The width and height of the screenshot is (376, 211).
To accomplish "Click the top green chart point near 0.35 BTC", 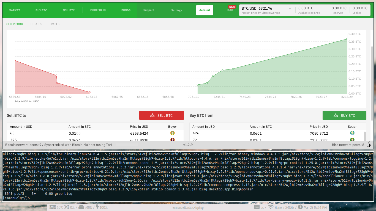I will 347,39.
